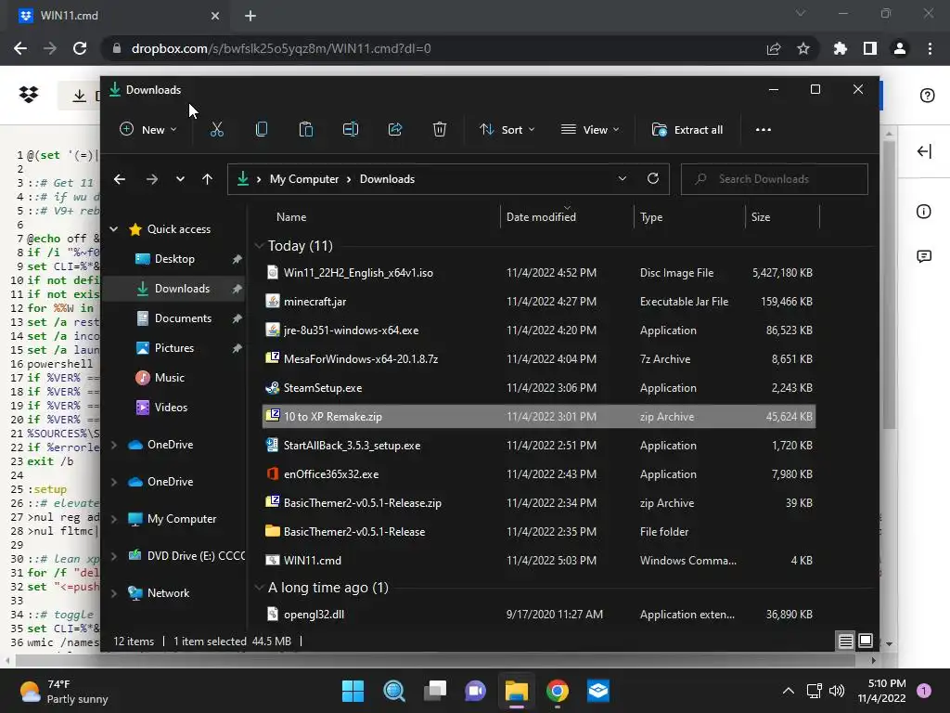The width and height of the screenshot is (950, 713).
Task: Select Desktop in Quick access
Action: (x=174, y=259)
